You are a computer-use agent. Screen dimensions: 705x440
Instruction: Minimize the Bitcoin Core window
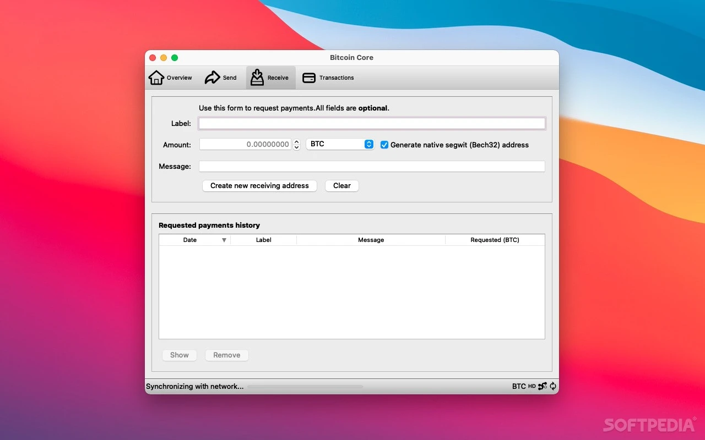pos(164,58)
